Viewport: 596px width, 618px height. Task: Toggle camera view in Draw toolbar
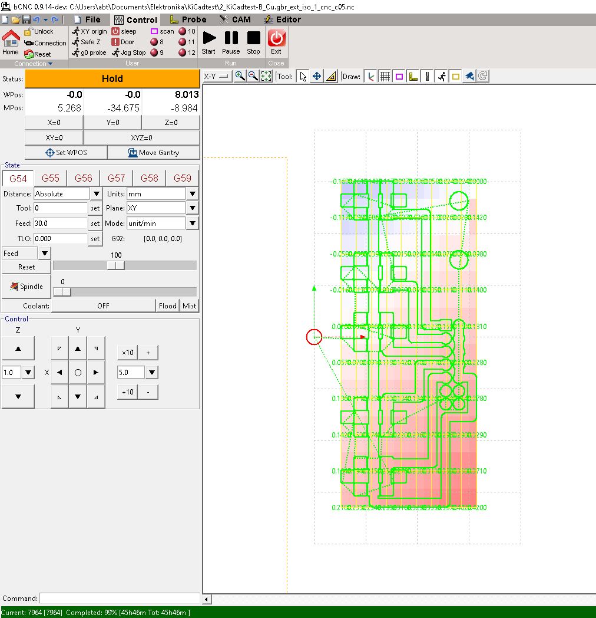click(469, 76)
